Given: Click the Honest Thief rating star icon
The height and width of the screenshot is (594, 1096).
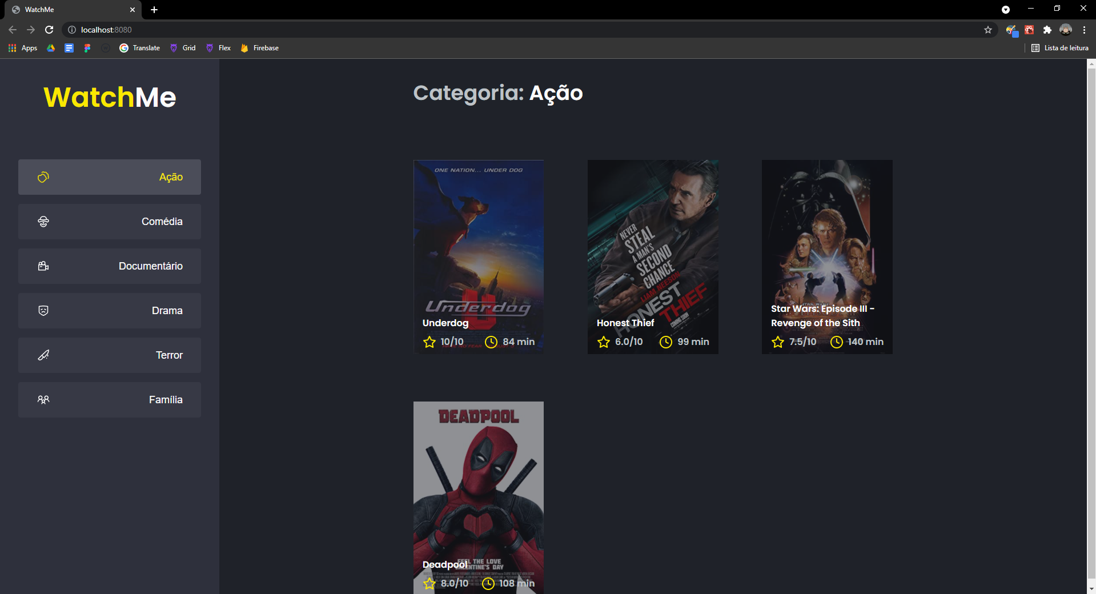Looking at the screenshot, I should (x=604, y=342).
